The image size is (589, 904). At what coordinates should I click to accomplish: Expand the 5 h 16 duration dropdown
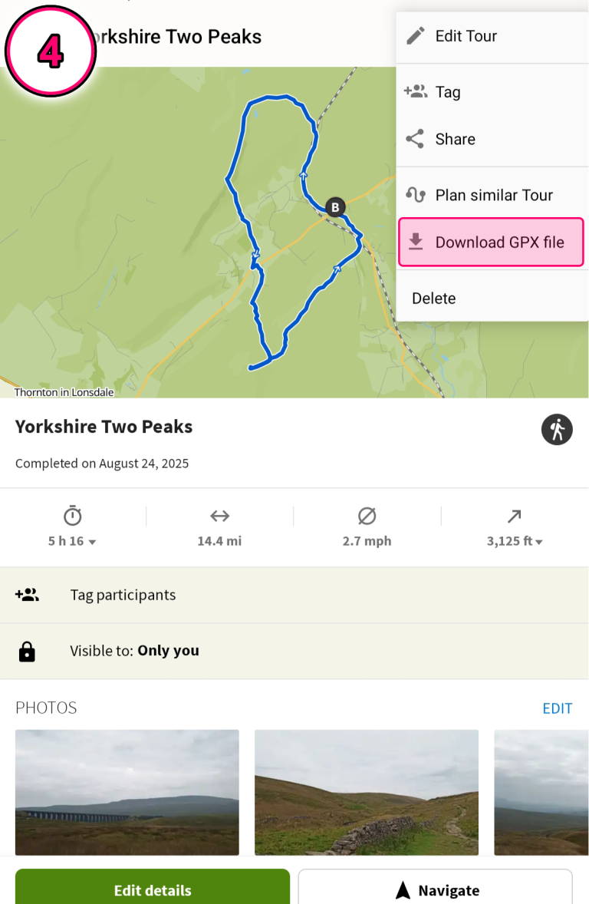72,541
